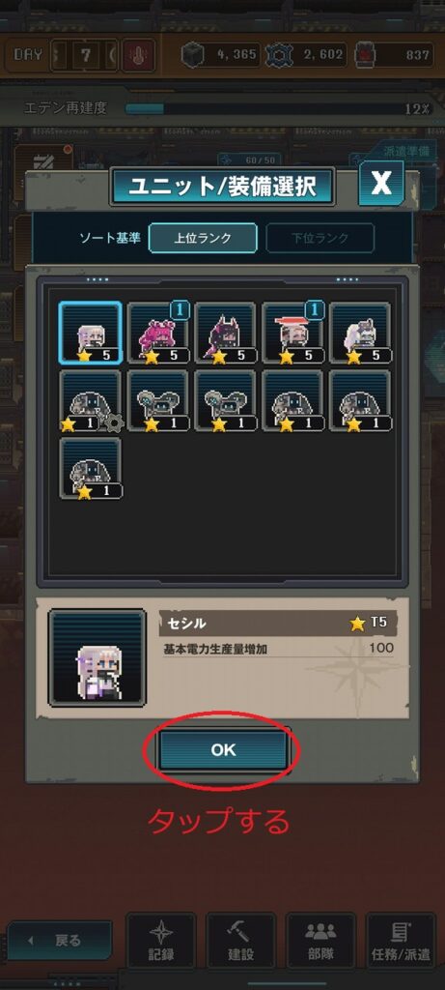
Task: Tap the gear resource counter icon
Action: pyautogui.click(x=278, y=55)
